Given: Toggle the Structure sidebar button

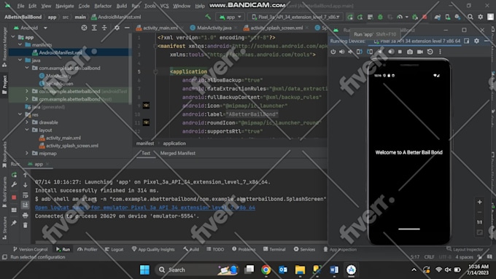Looking at the screenshot, I should (x=4, y=228).
